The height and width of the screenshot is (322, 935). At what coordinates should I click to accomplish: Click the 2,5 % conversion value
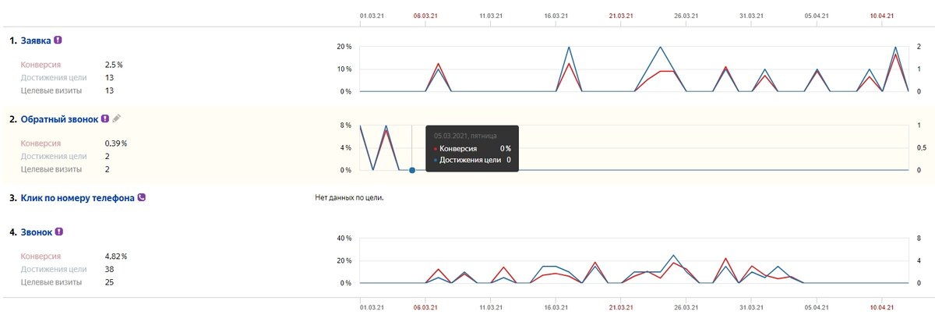click(114, 65)
